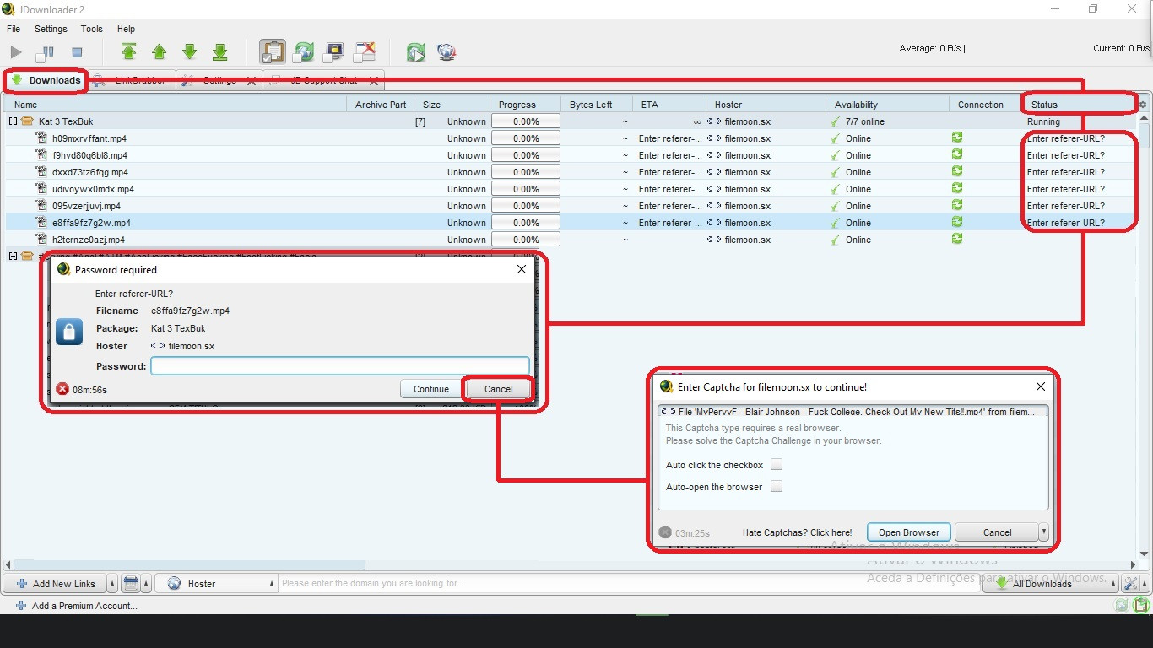Toggle auto reconnect toolbar icon
Image resolution: width=1153 pixels, height=648 pixels.
[x=303, y=52]
